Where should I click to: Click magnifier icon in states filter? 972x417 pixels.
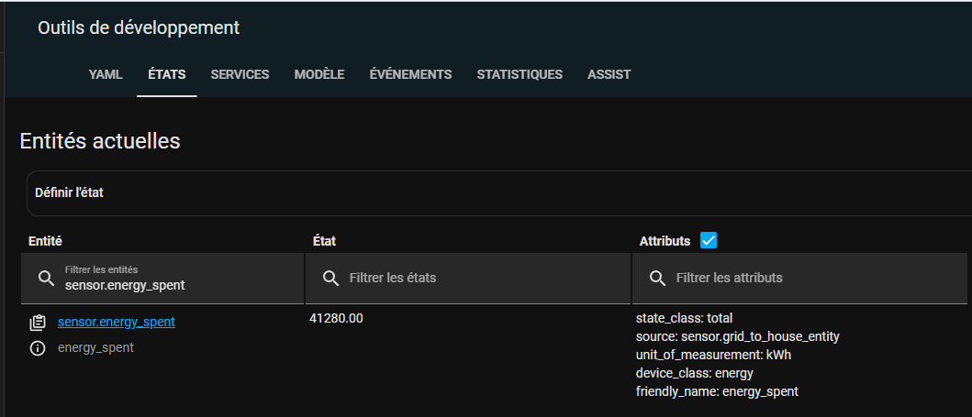(331, 278)
